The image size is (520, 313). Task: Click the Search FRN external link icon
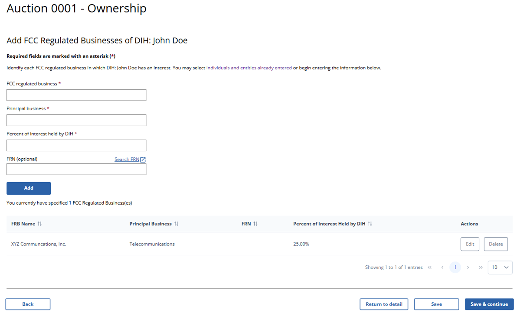pyautogui.click(x=143, y=160)
